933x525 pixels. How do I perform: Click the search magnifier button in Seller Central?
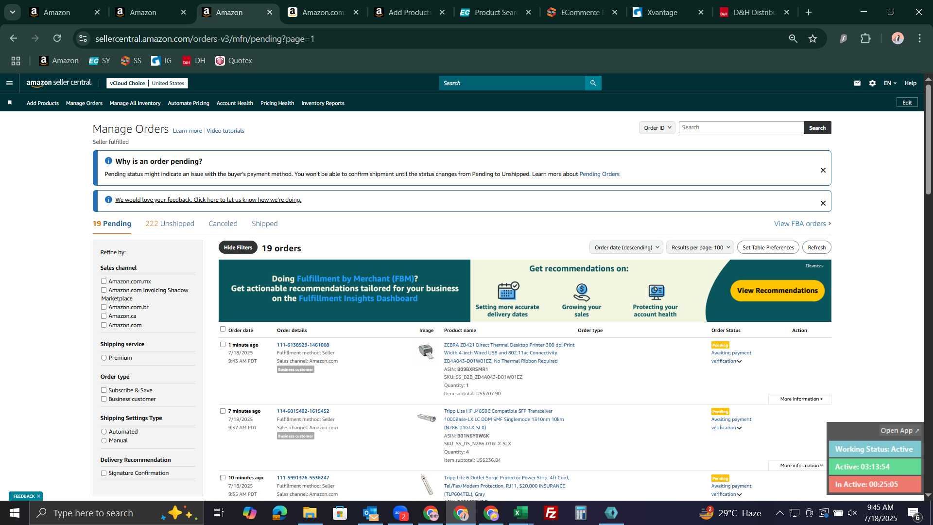(x=593, y=83)
